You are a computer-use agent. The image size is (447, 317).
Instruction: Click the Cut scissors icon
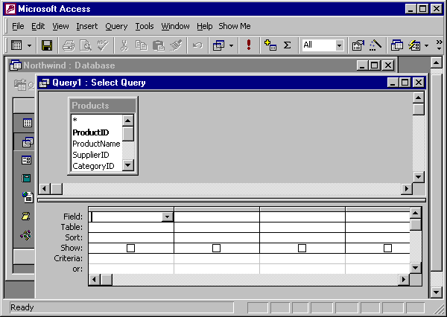pos(124,45)
